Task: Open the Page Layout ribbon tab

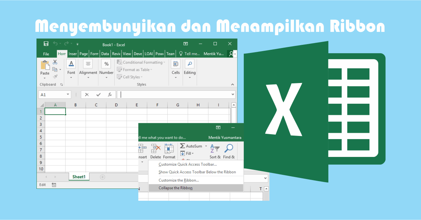Action: (x=83, y=54)
